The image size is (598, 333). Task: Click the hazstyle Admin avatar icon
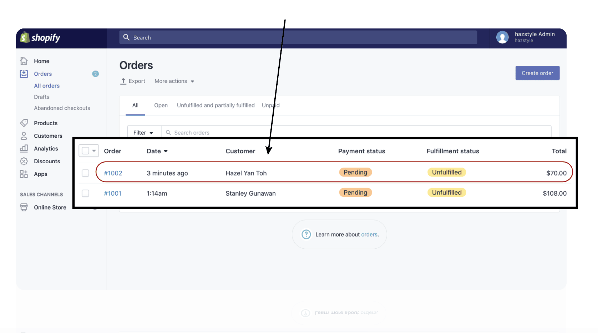502,37
